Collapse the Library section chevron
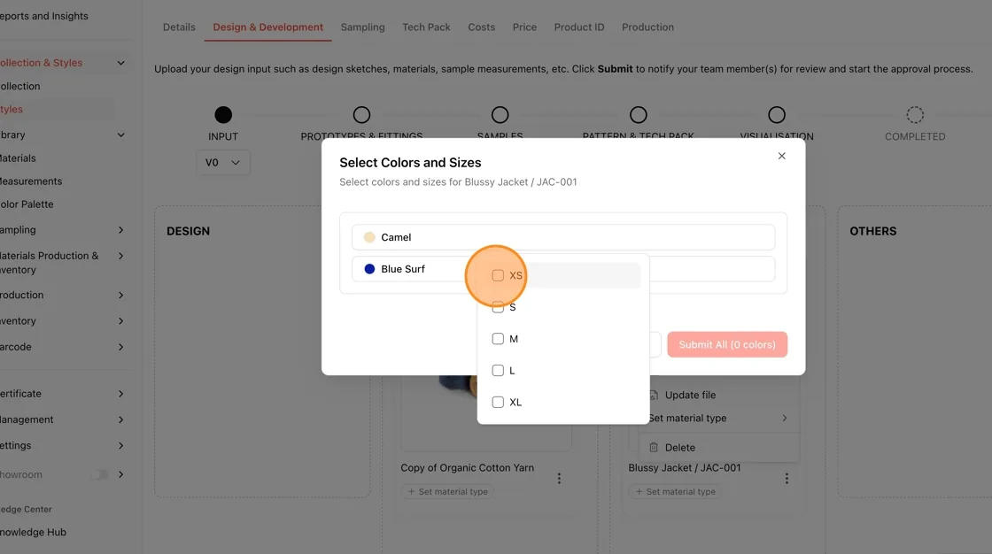This screenshot has height=554, width=992. tap(120, 135)
